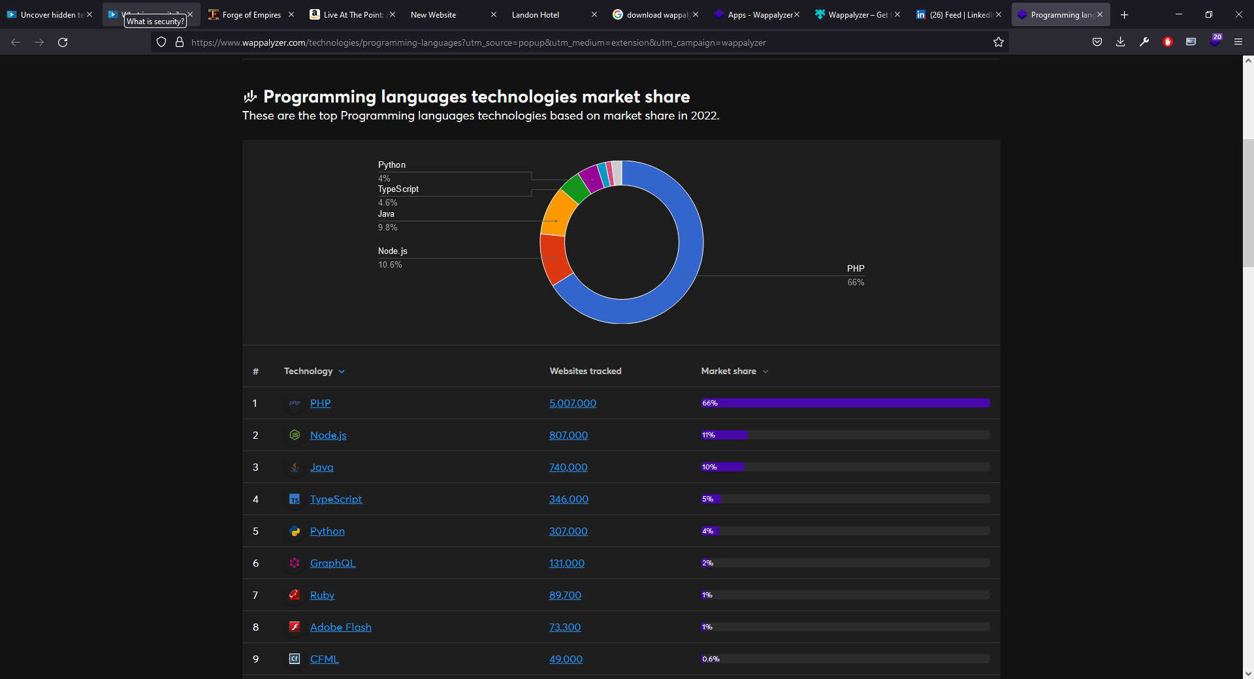Viewport: 1254px width, 679px height.
Task: Click the Node.js logo icon in row 2
Action: [295, 435]
